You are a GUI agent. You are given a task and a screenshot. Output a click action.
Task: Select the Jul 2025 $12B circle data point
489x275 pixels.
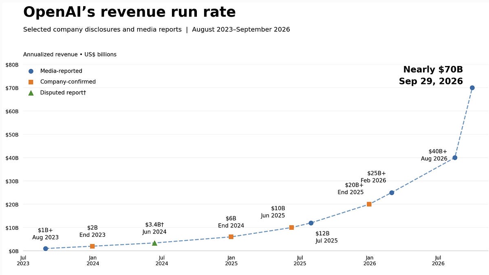[311, 223]
